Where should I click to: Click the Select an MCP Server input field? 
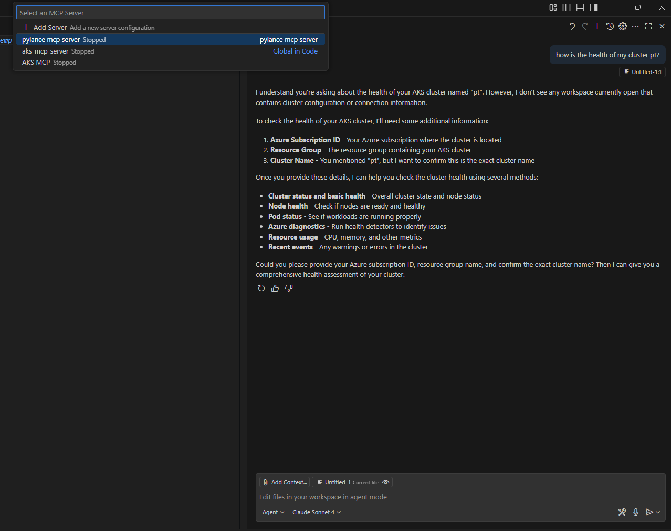tap(170, 12)
